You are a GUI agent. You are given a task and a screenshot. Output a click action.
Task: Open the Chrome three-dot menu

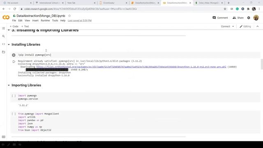click(259, 9)
